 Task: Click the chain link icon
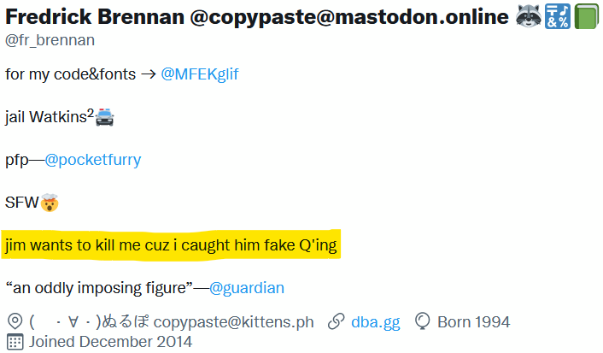(337, 321)
